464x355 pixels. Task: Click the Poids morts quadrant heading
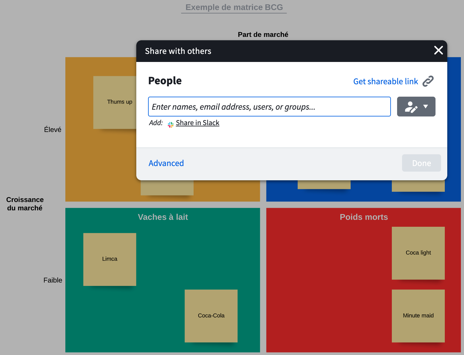[364, 217]
